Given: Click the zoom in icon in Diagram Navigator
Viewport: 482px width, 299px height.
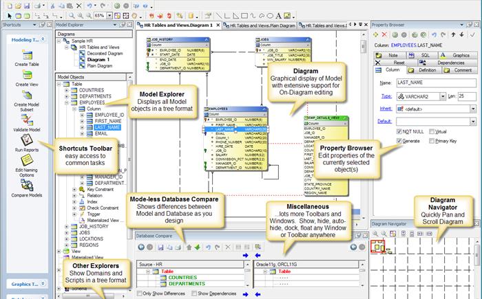Looking at the screenshot, I should tap(375, 234).
